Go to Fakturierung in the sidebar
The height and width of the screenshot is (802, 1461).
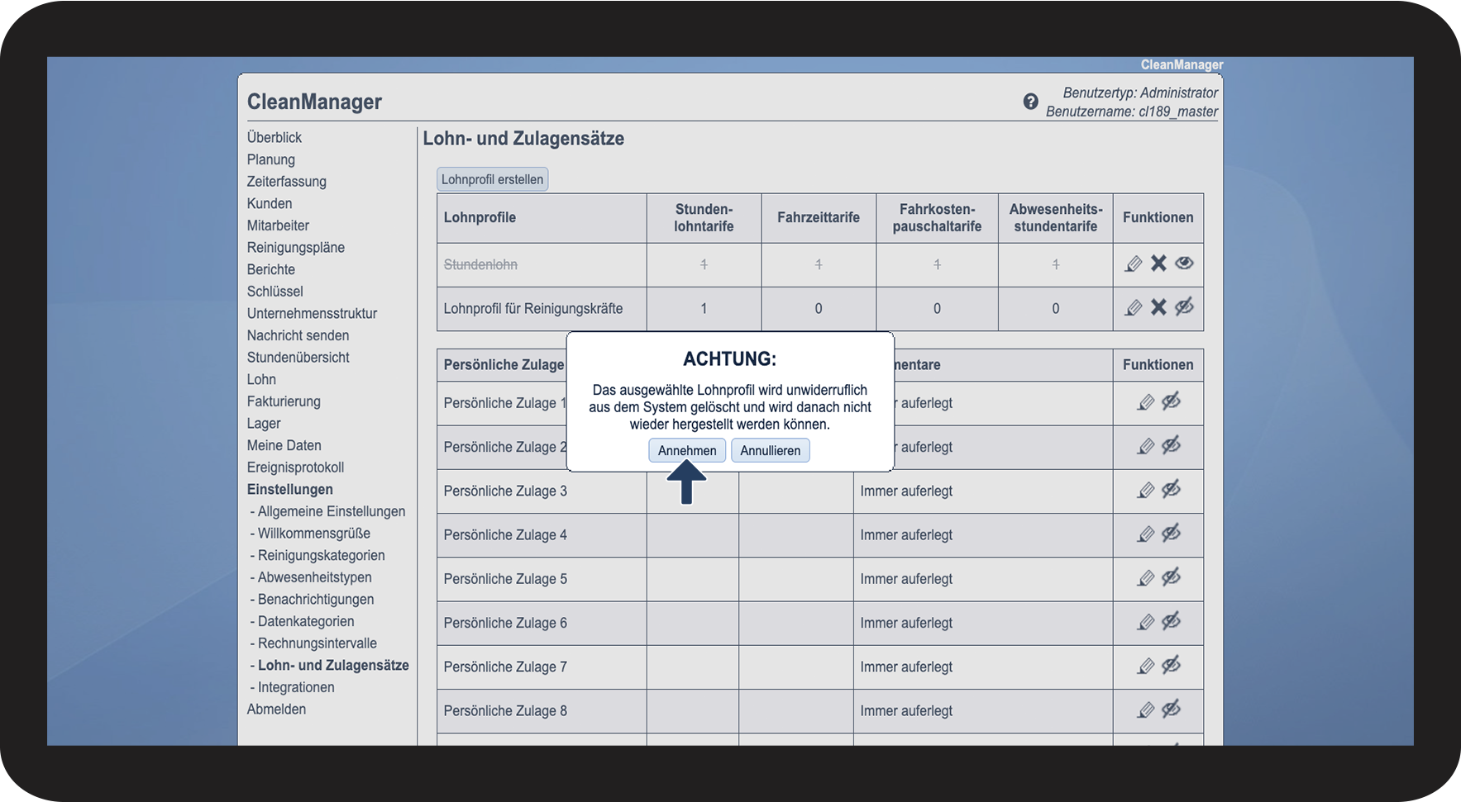[x=284, y=401]
